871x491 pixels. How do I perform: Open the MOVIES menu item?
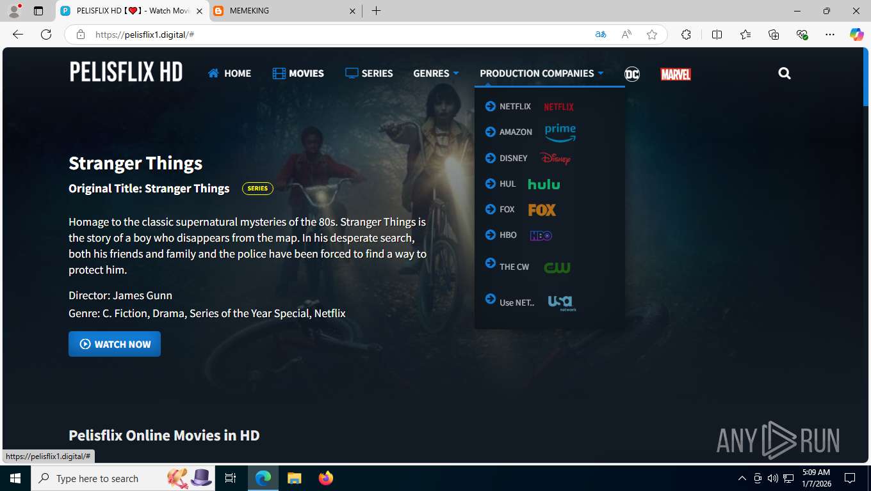click(x=298, y=74)
